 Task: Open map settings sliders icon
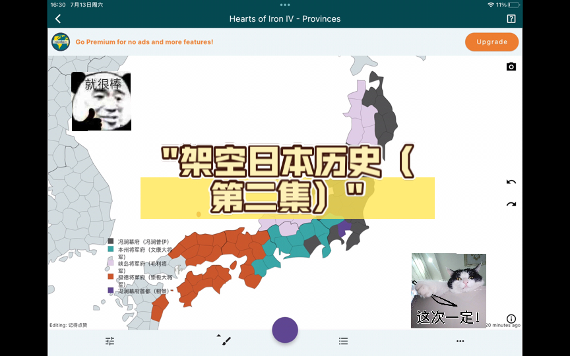click(110, 341)
